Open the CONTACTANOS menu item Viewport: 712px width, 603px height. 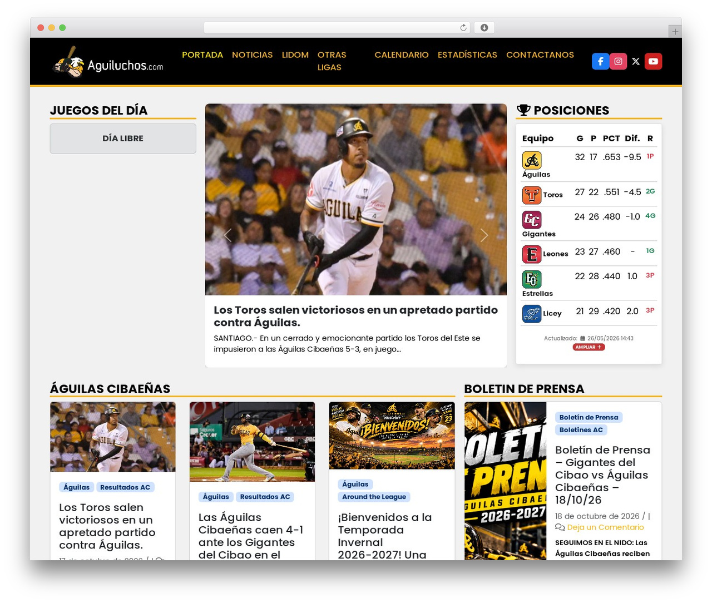click(x=540, y=55)
